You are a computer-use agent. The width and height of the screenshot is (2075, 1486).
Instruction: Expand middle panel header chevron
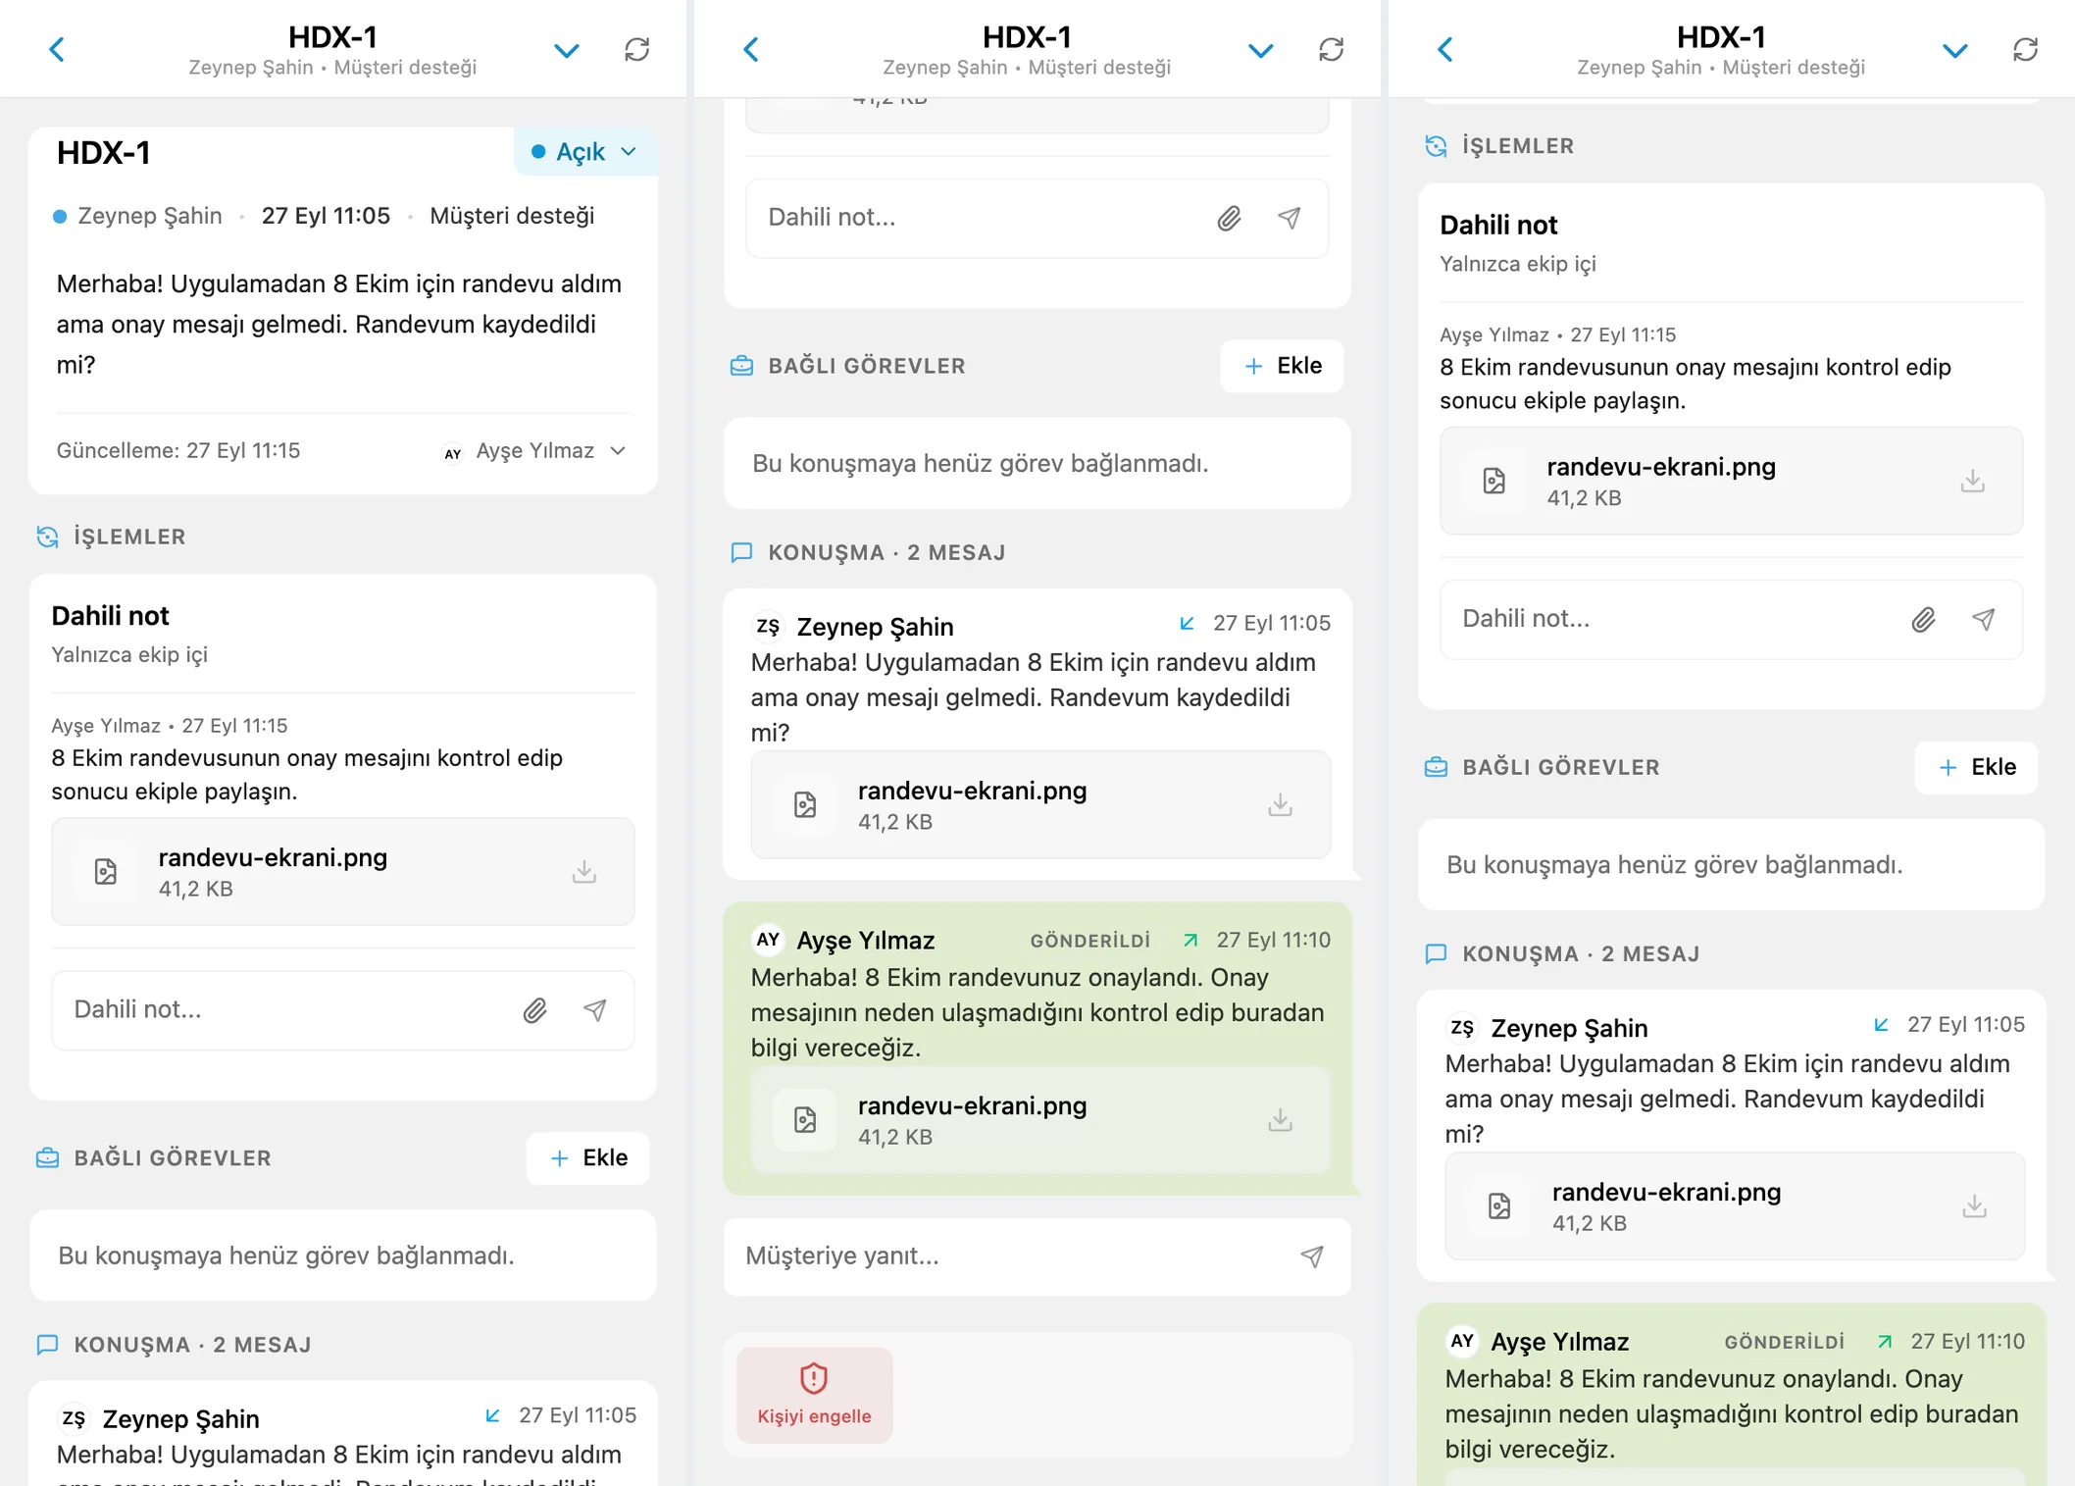(x=1261, y=50)
